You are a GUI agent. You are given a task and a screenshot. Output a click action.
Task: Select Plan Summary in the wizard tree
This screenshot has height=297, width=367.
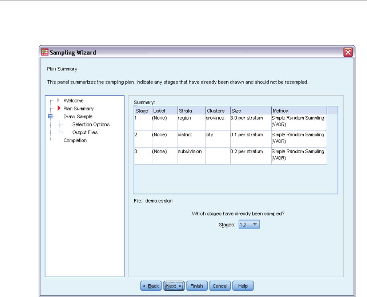pyautogui.click(x=79, y=109)
